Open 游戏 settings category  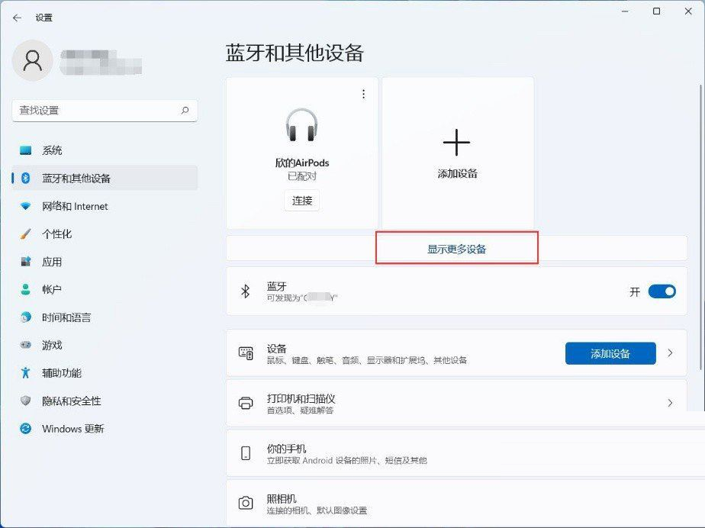(x=105, y=345)
